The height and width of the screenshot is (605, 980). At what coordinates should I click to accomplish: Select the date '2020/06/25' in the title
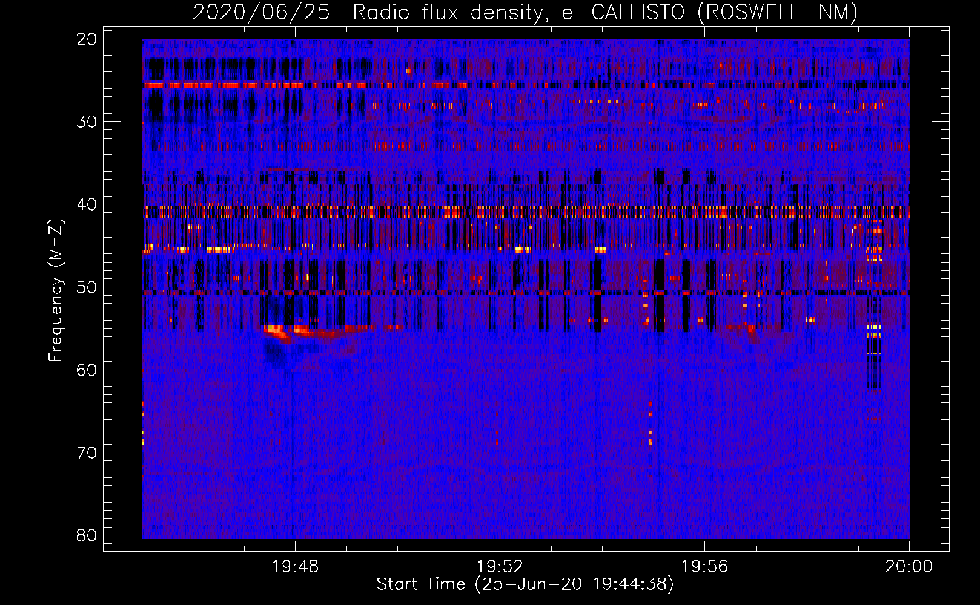click(262, 12)
